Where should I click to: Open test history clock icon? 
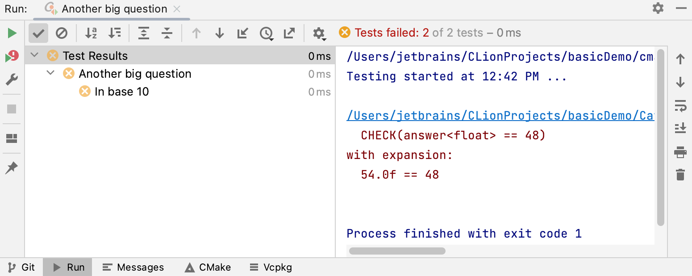pos(267,33)
